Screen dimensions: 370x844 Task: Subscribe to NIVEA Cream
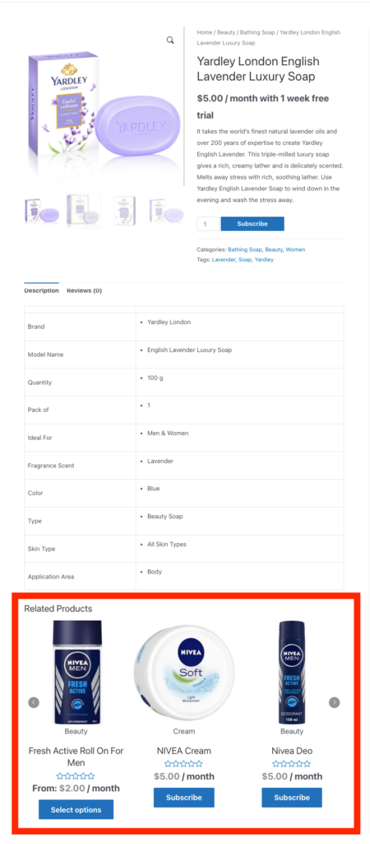point(183,798)
